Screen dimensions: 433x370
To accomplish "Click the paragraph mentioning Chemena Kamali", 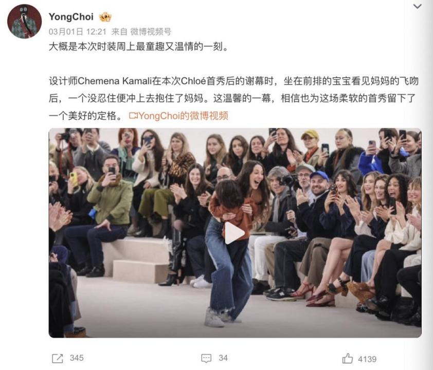I will tap(233, 98).
